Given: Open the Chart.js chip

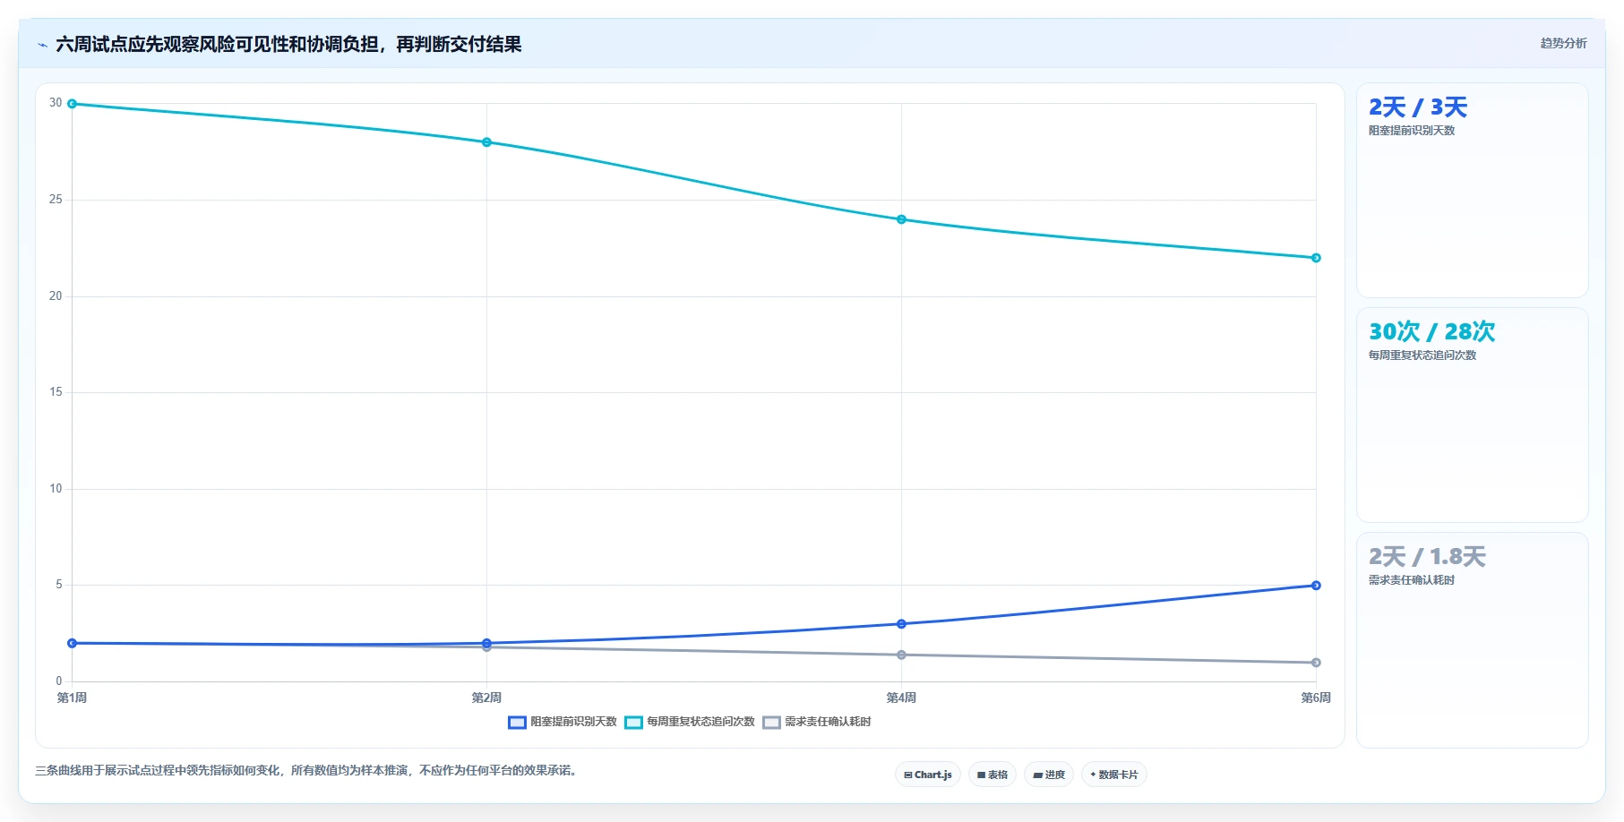Looking at the screenshot, I should 928,775.
